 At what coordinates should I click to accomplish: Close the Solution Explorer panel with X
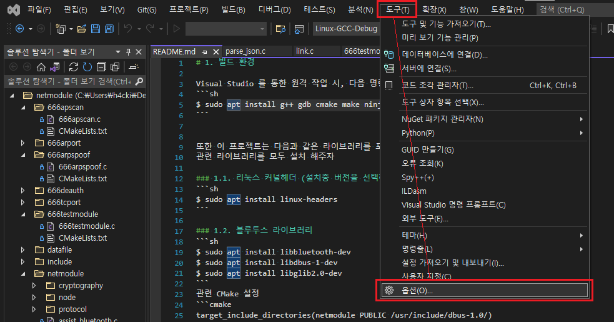tap(139, 52)
